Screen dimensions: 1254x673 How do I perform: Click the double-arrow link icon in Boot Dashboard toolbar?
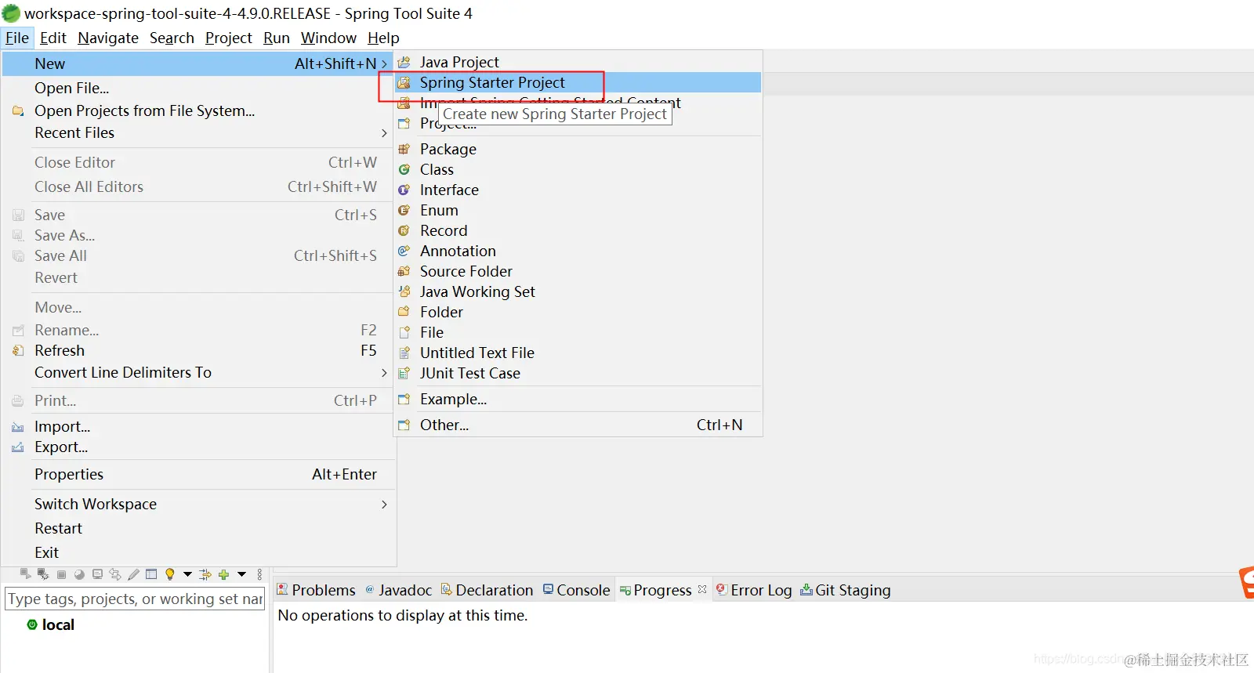(x=115, y=574)
